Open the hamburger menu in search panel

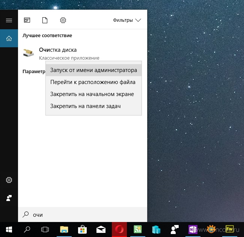(9, 20)
